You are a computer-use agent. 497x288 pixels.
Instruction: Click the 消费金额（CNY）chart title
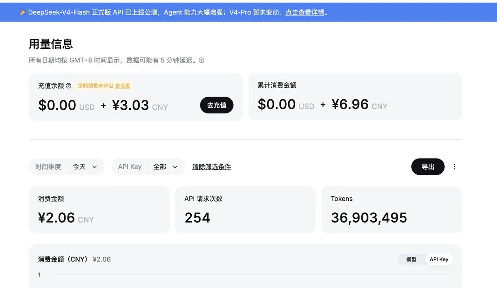(x=63, y=259)
